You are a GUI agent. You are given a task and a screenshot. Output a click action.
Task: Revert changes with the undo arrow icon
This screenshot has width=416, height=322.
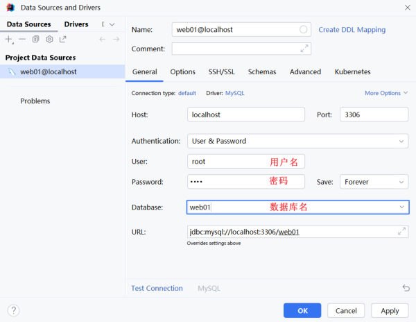[x=406, y=287]
